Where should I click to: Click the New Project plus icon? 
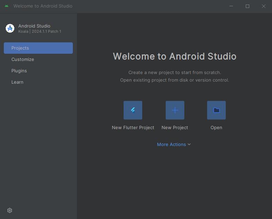coord(175,110)
